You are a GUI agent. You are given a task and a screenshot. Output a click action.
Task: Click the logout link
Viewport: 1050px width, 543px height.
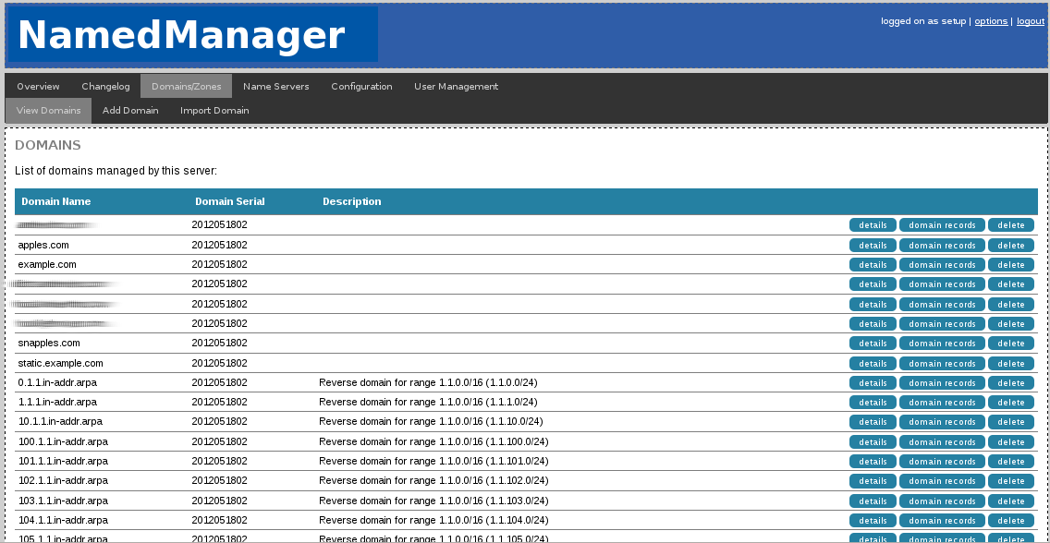[1029, 20]
